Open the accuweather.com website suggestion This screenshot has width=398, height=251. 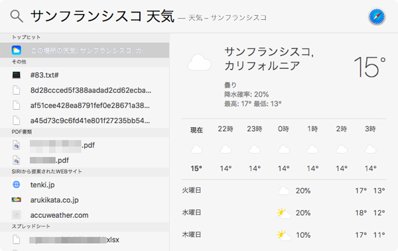[84, 215]
